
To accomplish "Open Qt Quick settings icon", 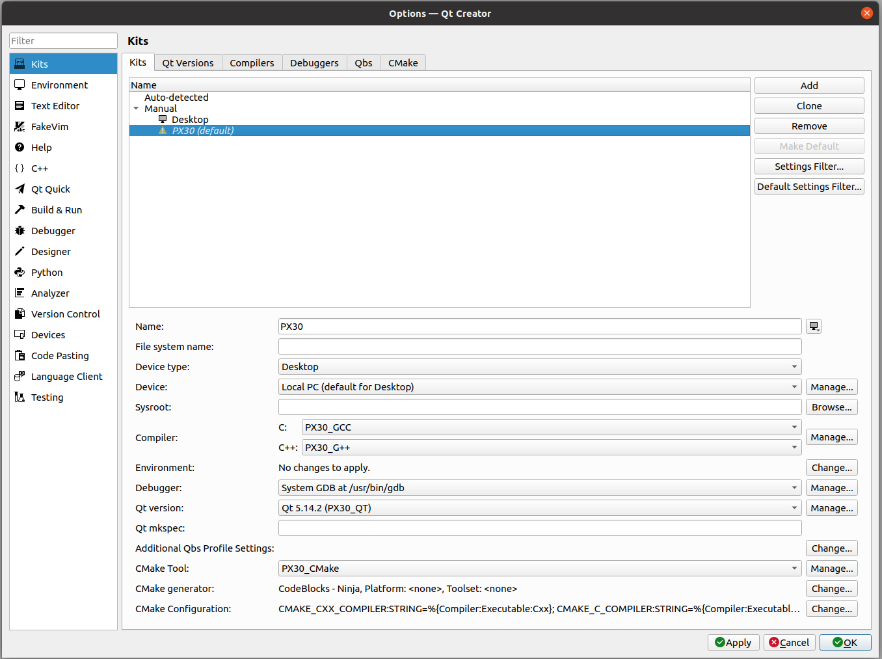I will (20, 189).
